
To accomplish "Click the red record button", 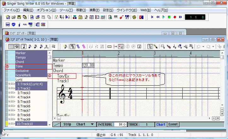I will (175, 17).
